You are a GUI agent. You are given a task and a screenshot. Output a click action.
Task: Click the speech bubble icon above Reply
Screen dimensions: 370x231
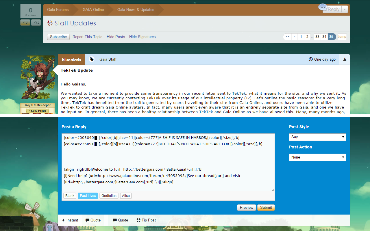click(323, 7)
